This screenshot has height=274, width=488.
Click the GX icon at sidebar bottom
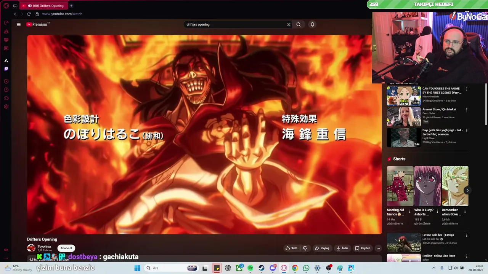pos(6,250)
